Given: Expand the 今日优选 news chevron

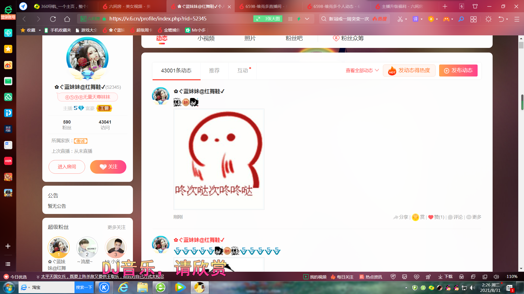Looking at the screenshot, I should point(38,277).
